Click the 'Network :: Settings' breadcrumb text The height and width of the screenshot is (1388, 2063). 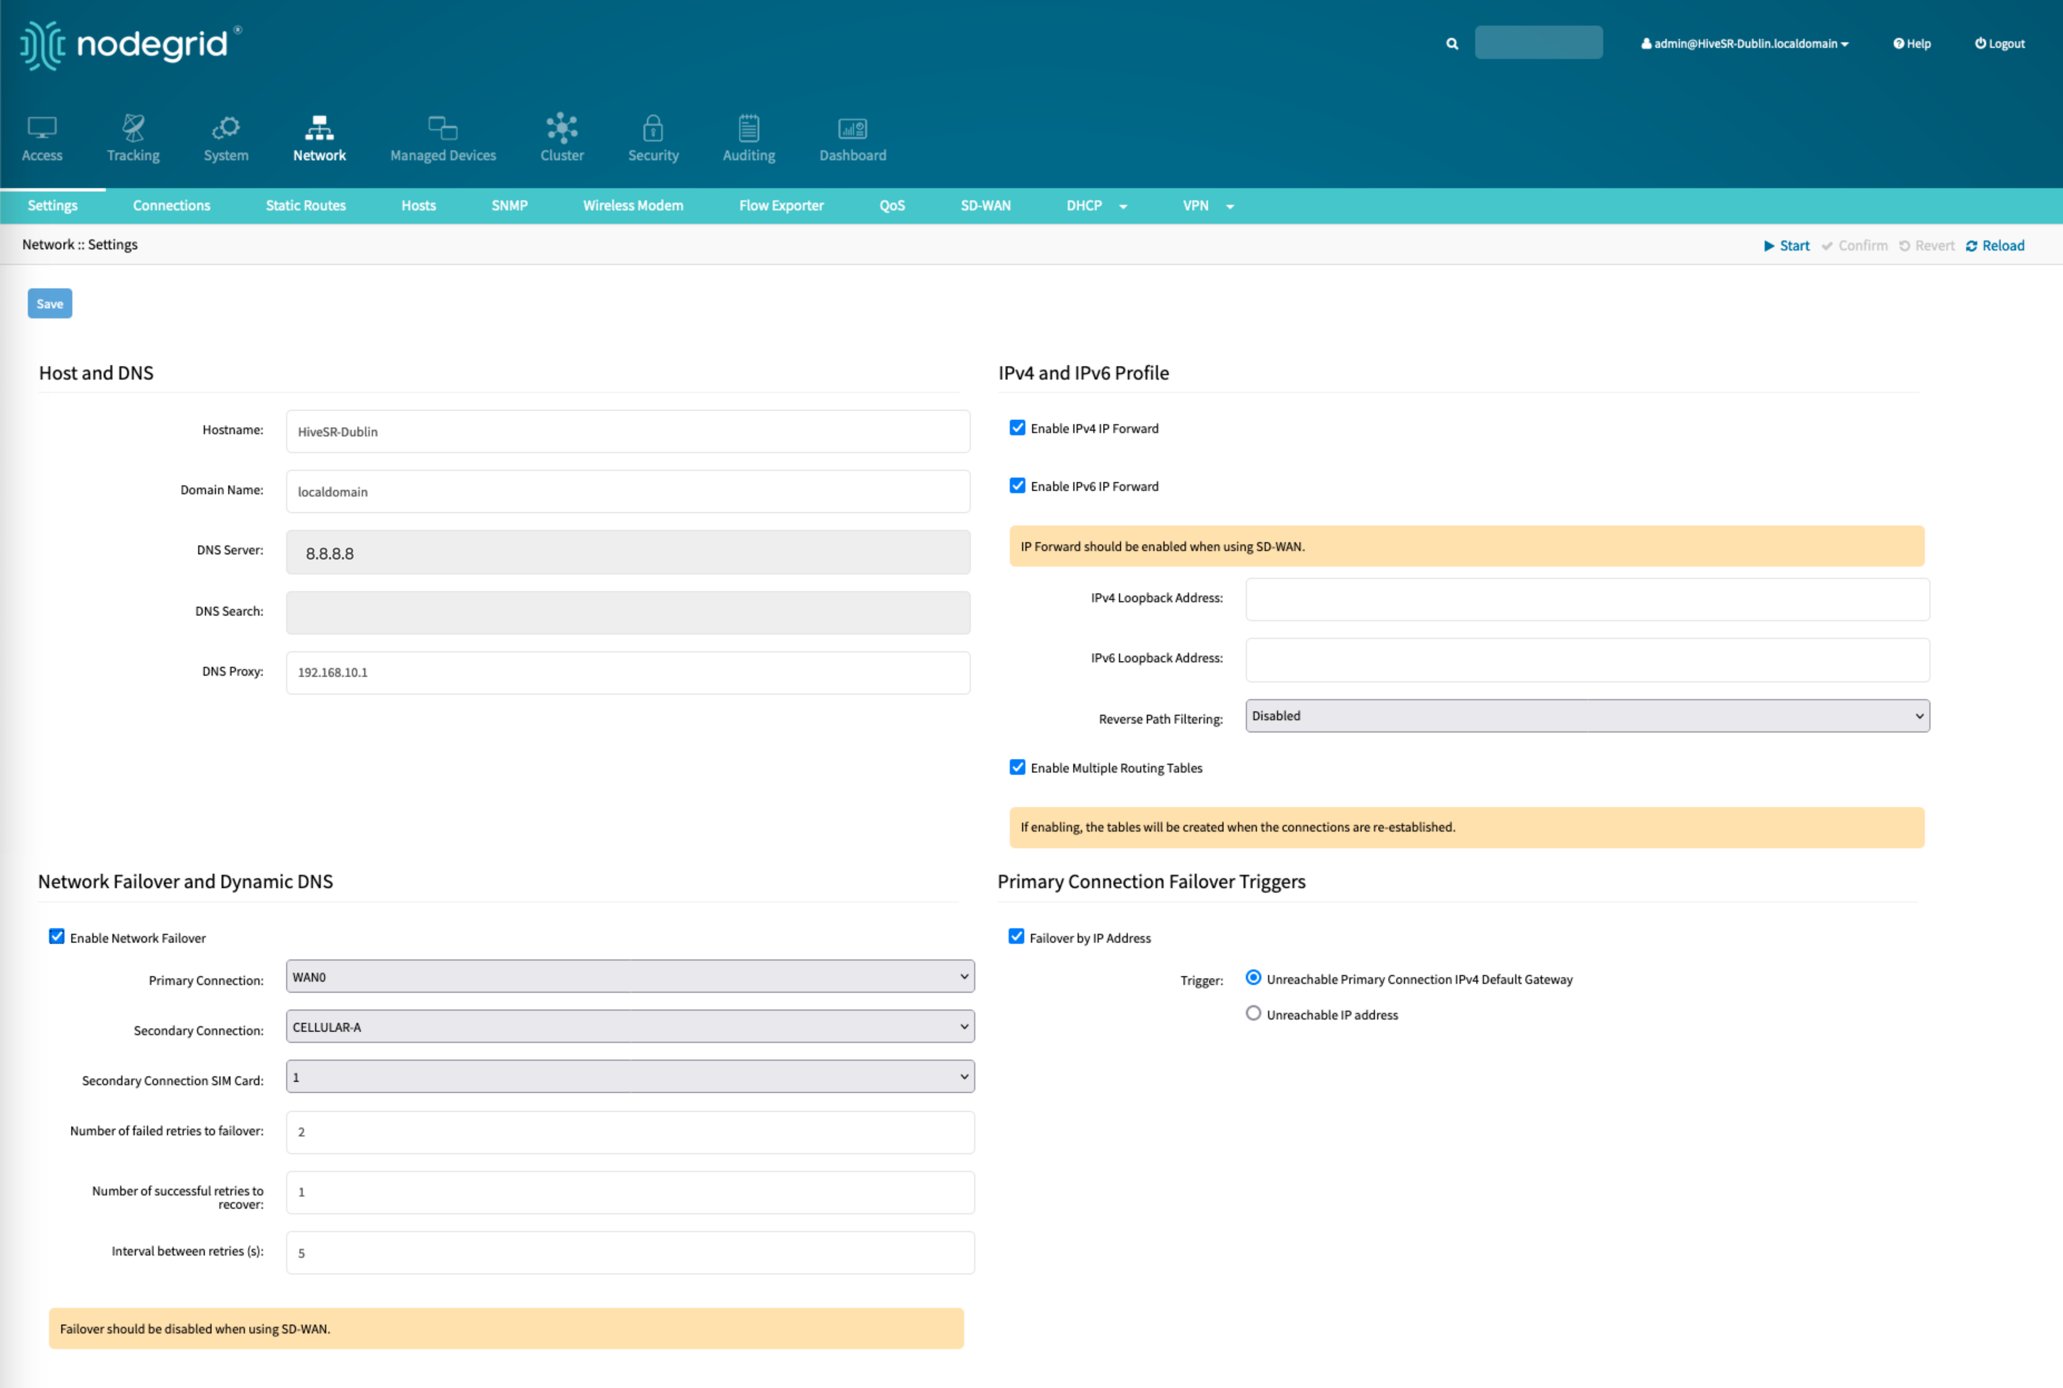[x=80, y=244]
